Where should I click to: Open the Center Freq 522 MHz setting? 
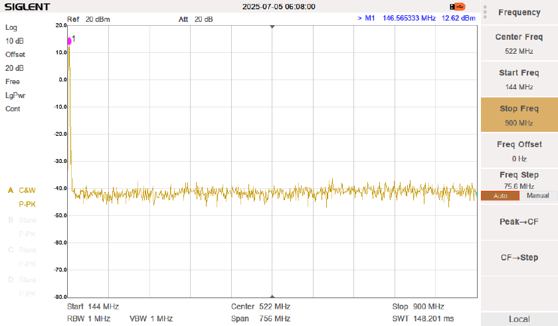pyautogui.click(x=519, y=43)
